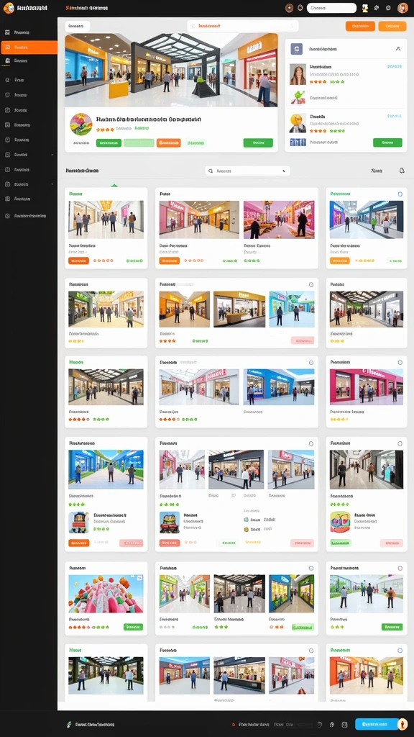Screen dimensions: 414x737
Task: Open the colorful candy thumbnail image
Action: pyautogui.click(x=106, y=594)
